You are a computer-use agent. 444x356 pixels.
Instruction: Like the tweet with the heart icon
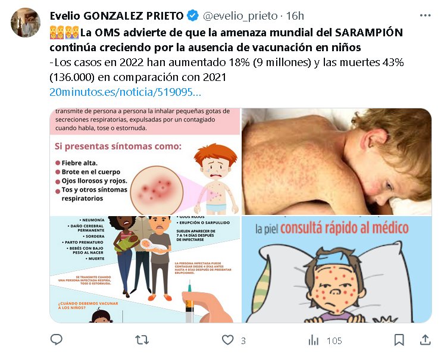tap(227, 339)
